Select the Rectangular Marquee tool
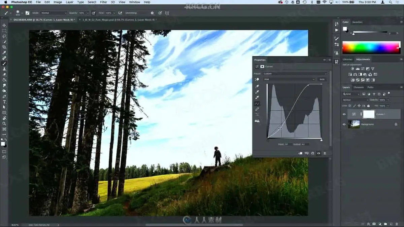Viewport: 404px width, 227px height. tap(4, 31)
